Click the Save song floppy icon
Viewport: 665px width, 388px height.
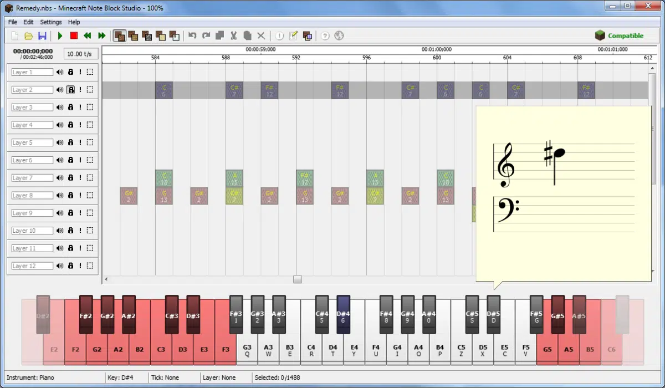[42, 36]
